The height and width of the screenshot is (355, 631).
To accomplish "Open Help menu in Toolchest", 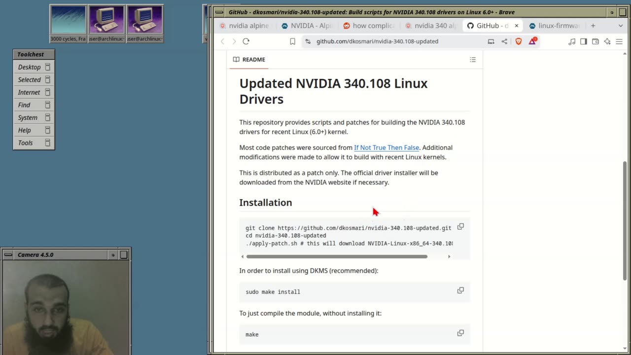I will pos(34,130).
